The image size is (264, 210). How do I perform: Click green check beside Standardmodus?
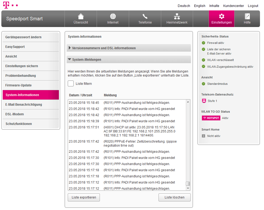tap(203, 84)
